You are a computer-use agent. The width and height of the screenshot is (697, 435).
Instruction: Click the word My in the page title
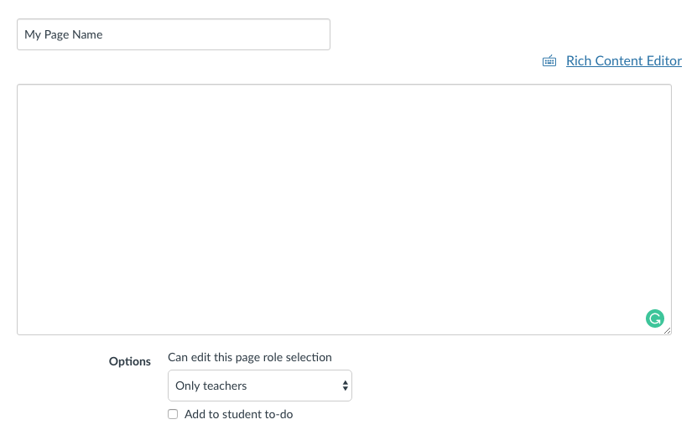[33, 34]
